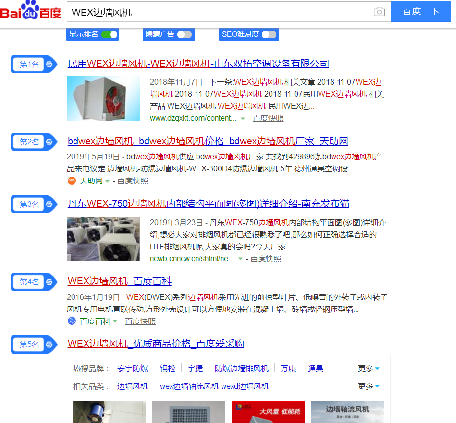Click the 百度一下 search button
456x423 pixels.
(421, 12)
